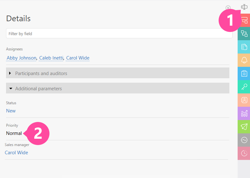Open the blue clipboard tasks icon
This screenshot has height=178, width=250.
pyautogui.click(x=244, y=73)
